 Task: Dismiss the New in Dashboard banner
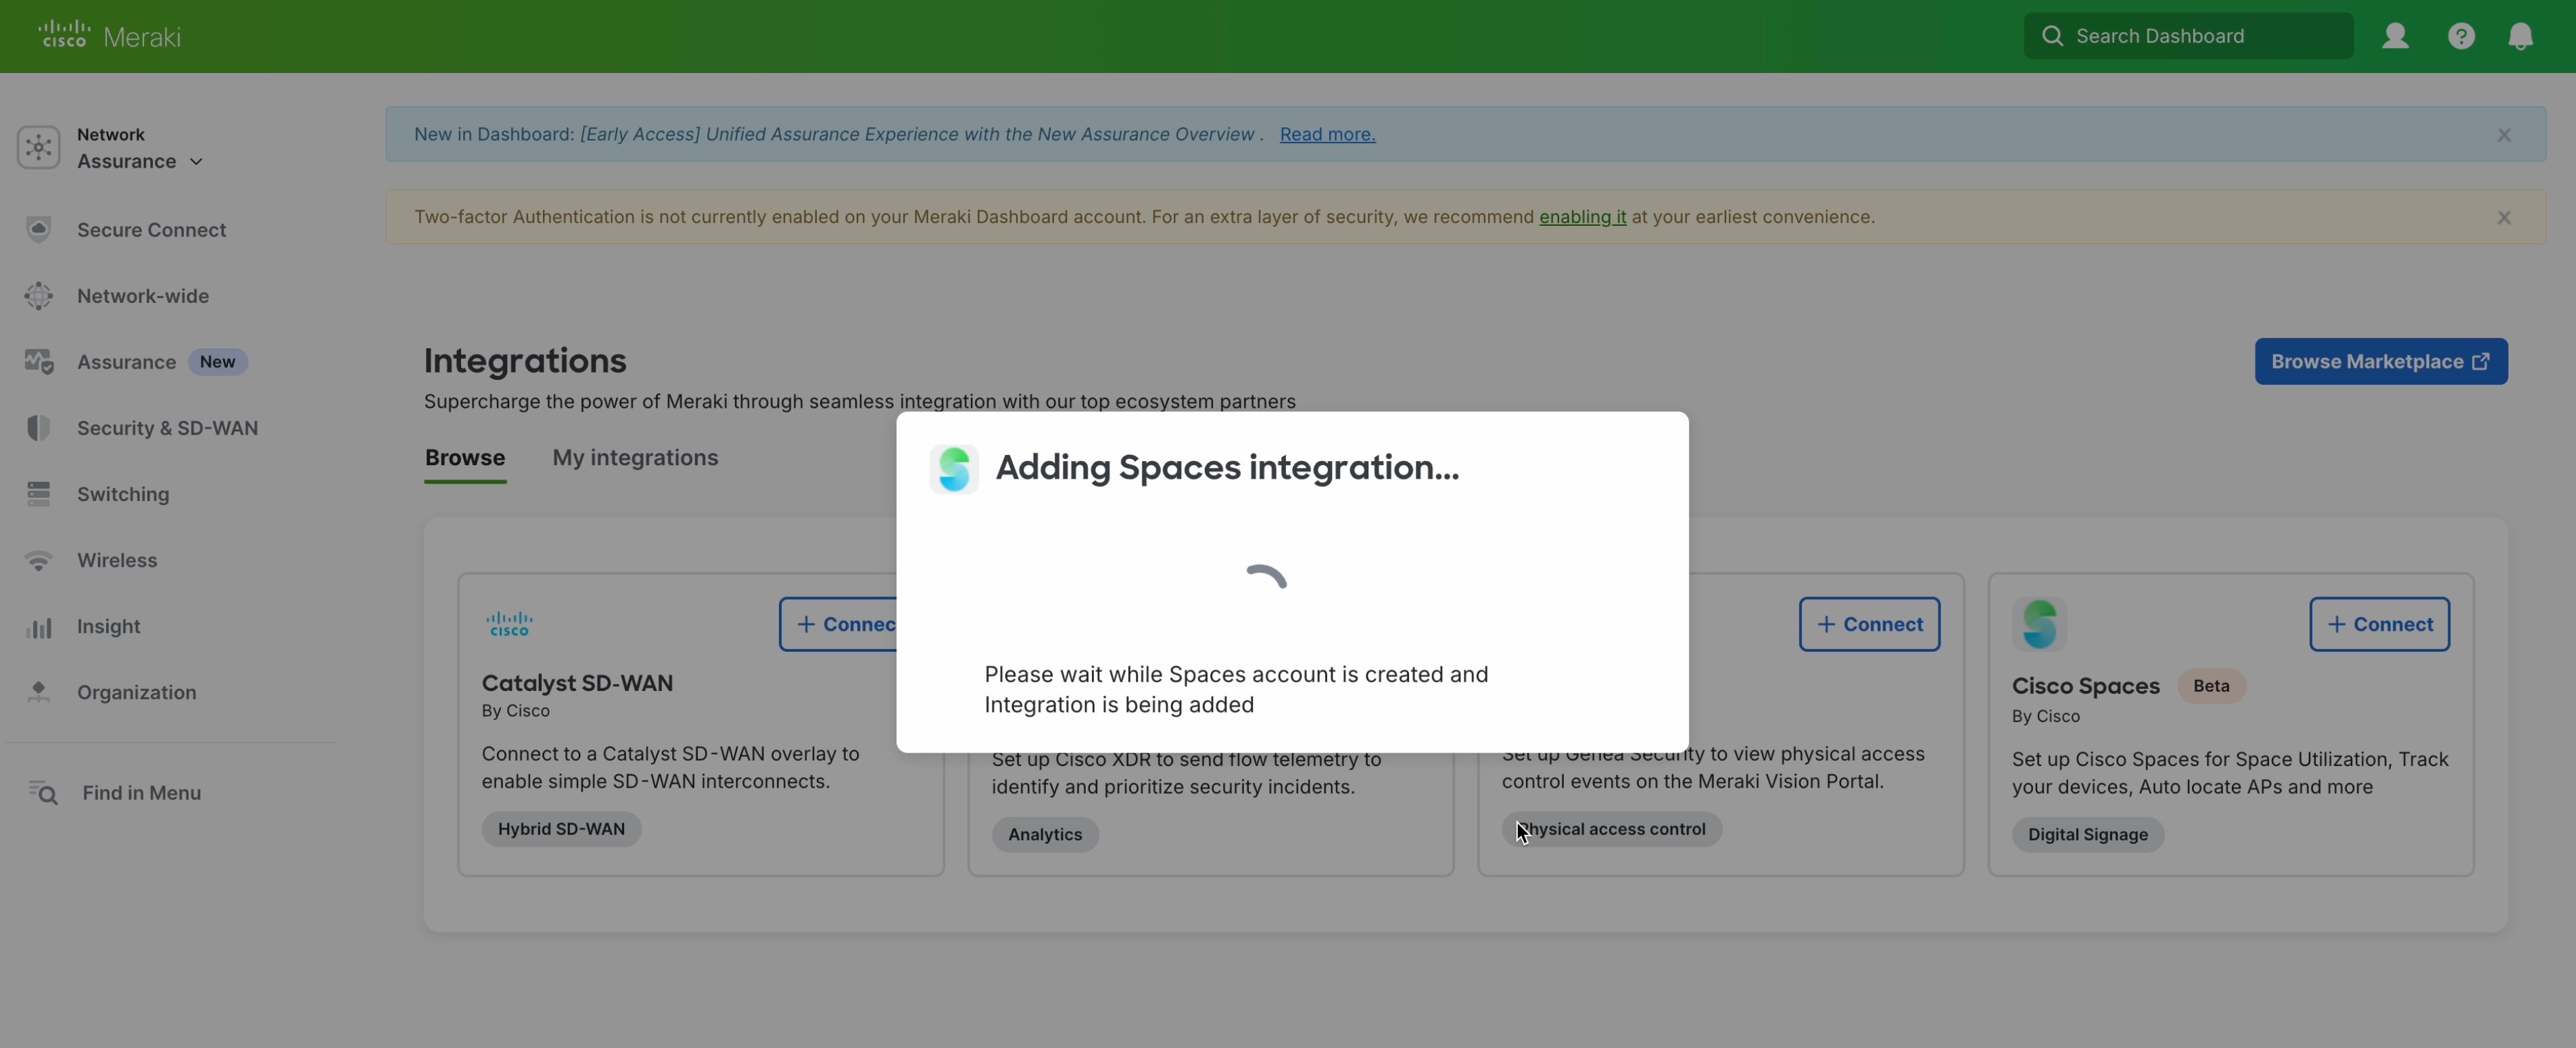[x=2503, y=135]
